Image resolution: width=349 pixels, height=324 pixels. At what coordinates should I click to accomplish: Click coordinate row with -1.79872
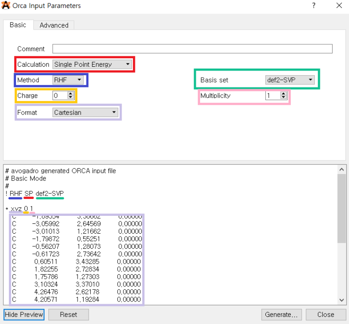77,239
